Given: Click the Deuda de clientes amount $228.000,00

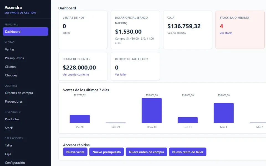Looking at the screenshot, I should pyautogui.click(x=79, y=68).
